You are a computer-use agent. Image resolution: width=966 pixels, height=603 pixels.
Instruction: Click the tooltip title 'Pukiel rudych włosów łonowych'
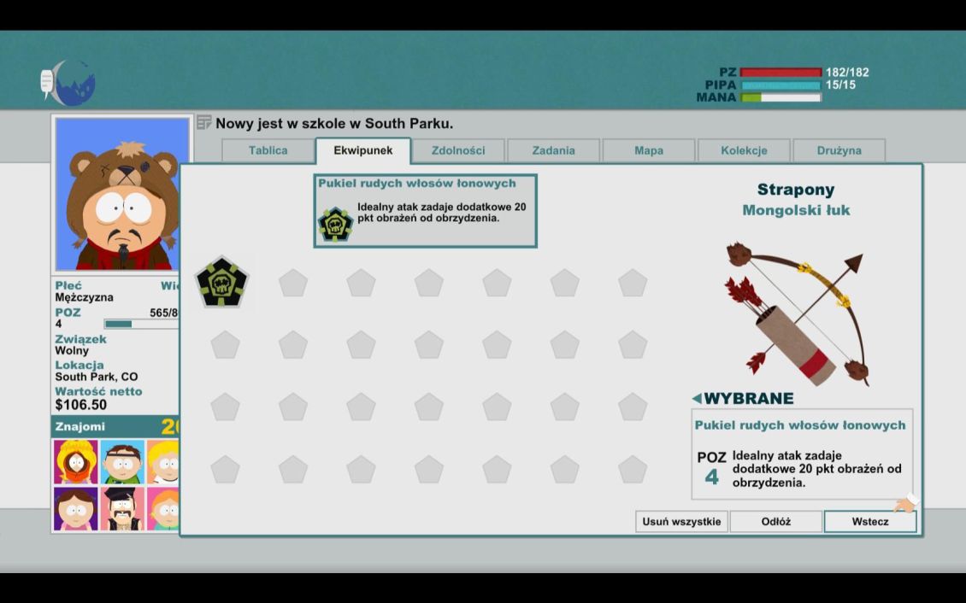pyautogui.click(x=417, y=184)
